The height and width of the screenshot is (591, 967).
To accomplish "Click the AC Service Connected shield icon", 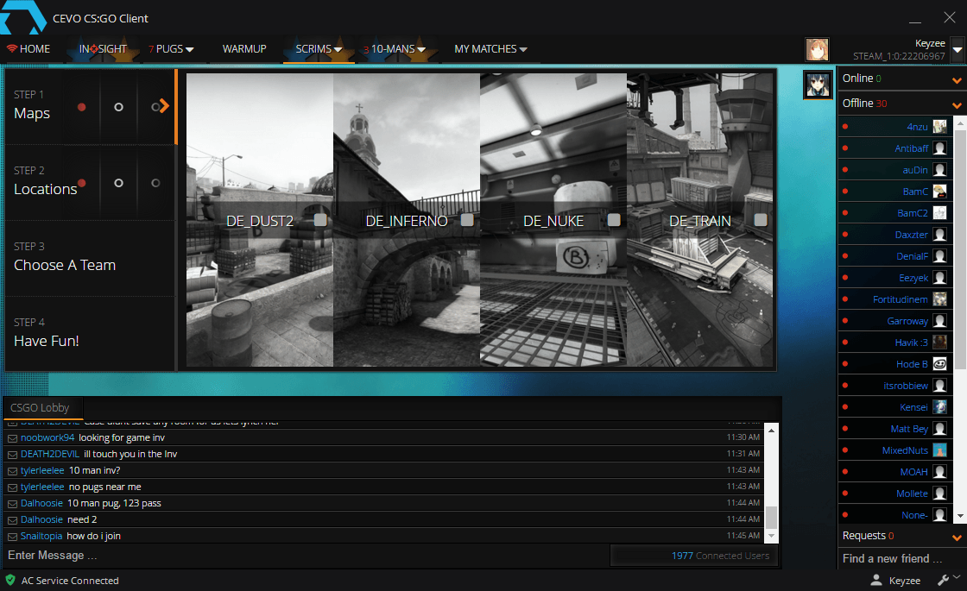I will (x=10, y=580).
